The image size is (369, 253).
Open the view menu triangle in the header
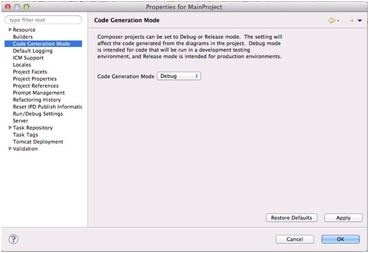[x=359, y=21]
